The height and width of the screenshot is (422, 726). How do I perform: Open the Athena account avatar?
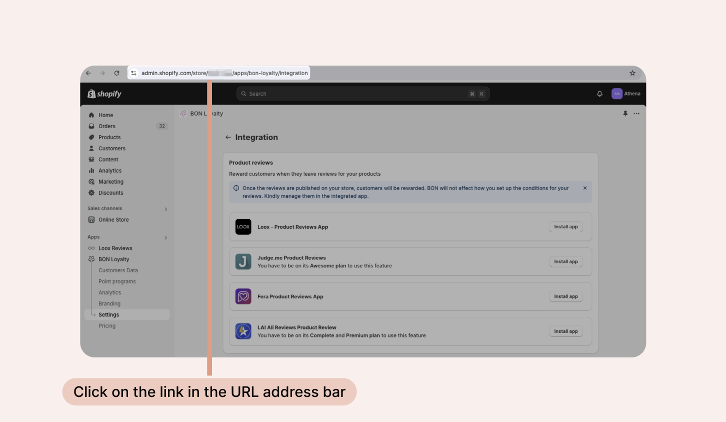[617, 94]
